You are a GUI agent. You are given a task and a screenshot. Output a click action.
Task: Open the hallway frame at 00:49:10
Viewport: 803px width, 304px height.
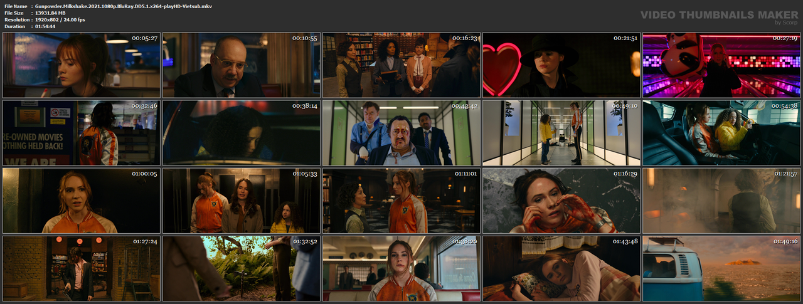click(x=561, y=133)
